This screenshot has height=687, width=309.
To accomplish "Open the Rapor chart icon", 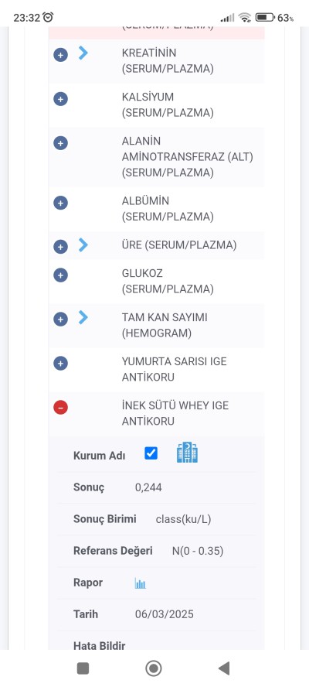I will tap(140, 583).
